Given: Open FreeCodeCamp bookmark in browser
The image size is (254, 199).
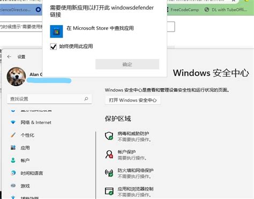Looking at the screenshot, I should (x=185, y=10).
